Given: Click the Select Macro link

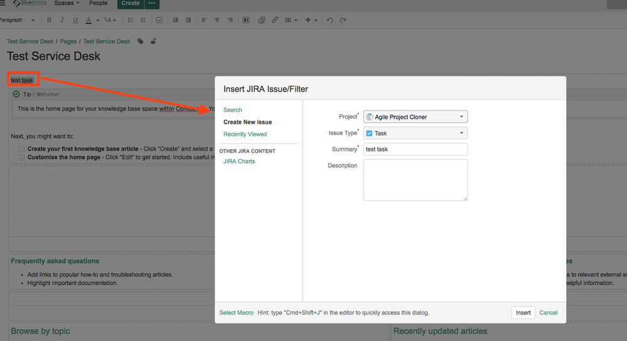Looking at the screenshot, I should (237, 313).
